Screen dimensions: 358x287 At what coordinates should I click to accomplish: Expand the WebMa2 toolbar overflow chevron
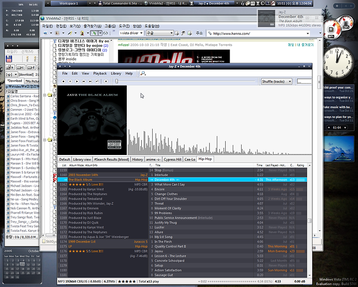(114, 31)
